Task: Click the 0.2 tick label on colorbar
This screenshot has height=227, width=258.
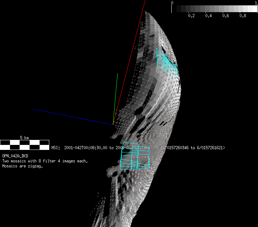Action: point(191,16)
